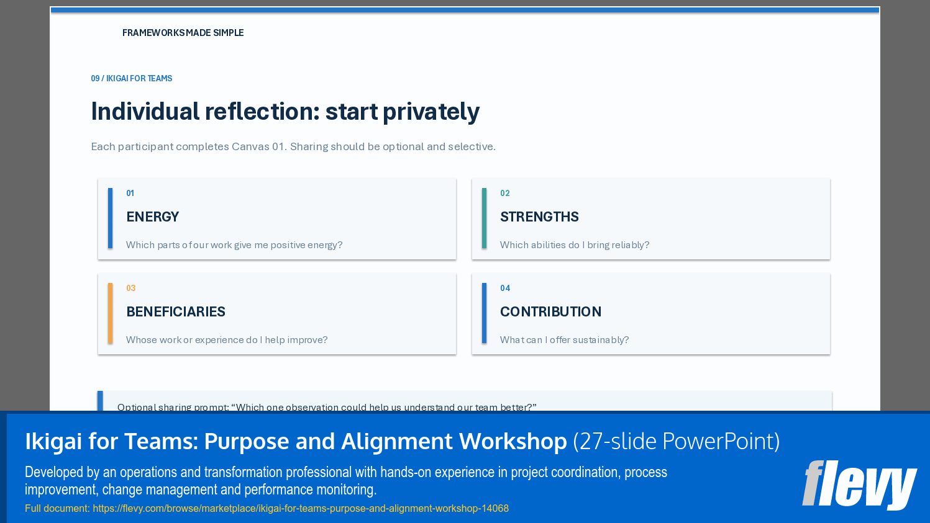This screenshot has width=930, height=523.
Task: Click the '02' number above STRENGTHS
Action: [x=505, y=194]
